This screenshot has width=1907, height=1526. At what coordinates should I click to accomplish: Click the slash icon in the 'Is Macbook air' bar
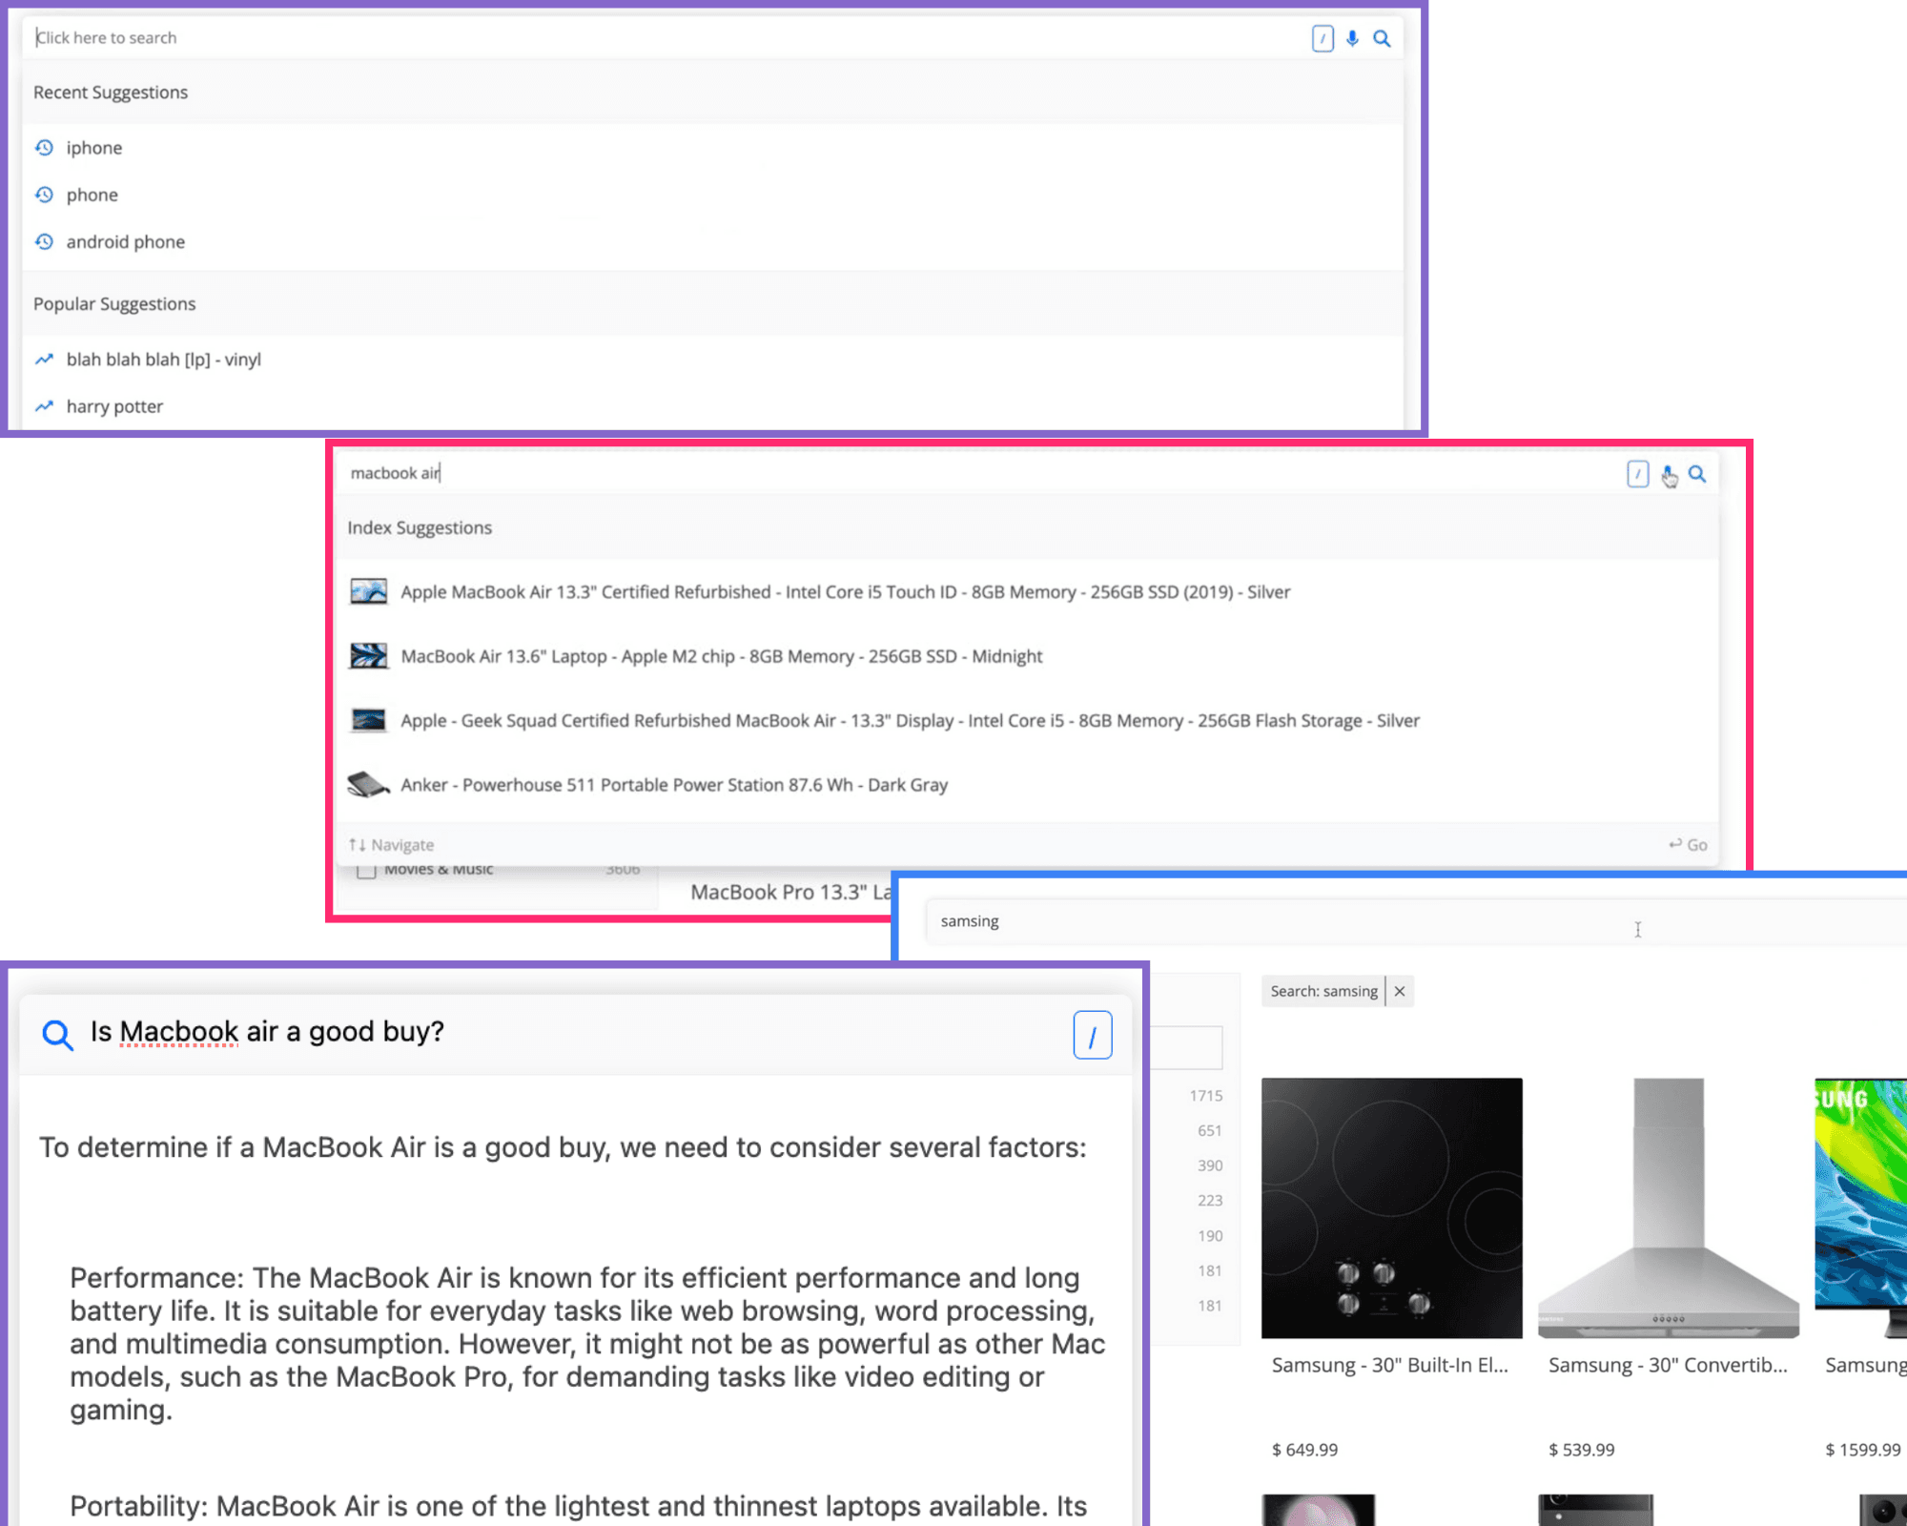click(1093, 1036)
